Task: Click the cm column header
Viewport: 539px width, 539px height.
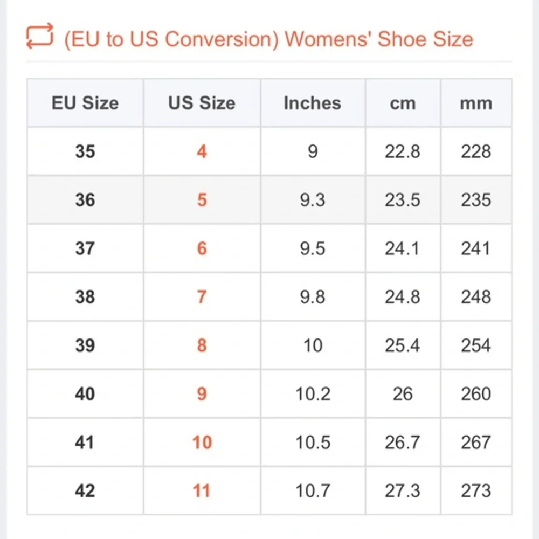Action: [403, 103]
